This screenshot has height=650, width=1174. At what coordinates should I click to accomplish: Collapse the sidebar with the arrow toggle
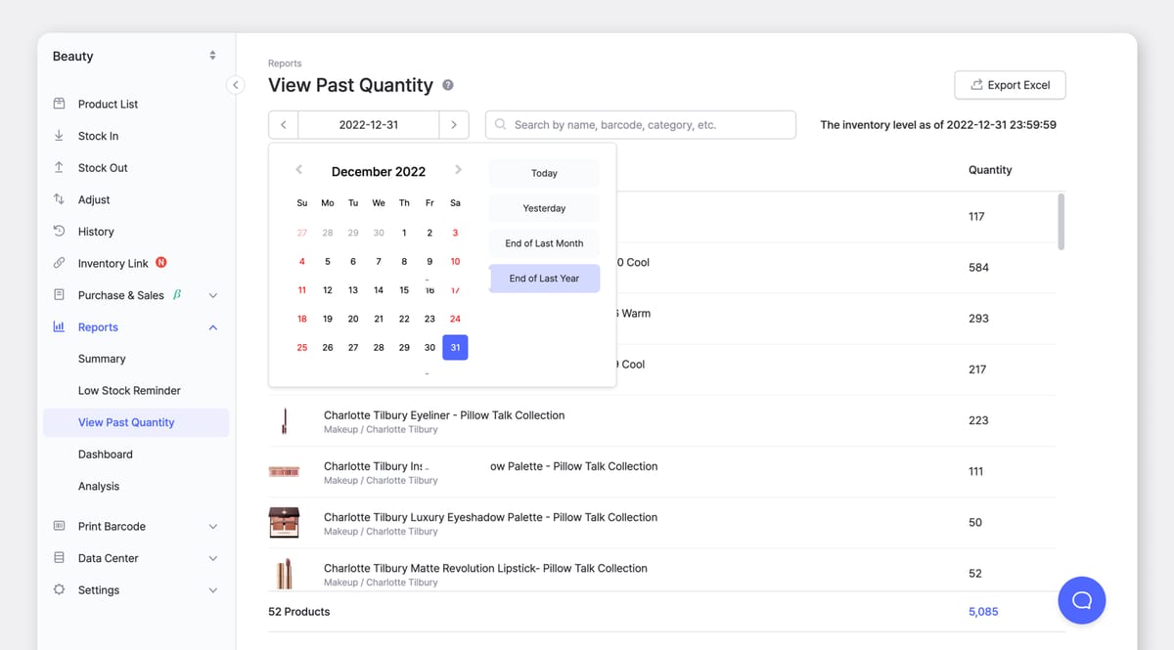click(x=235, y=85)
